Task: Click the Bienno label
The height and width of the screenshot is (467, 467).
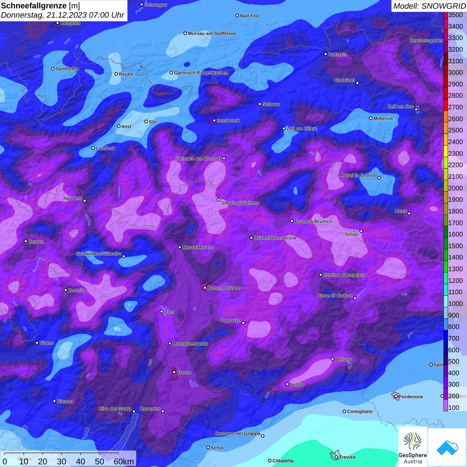Action: [x=65, y=401]
